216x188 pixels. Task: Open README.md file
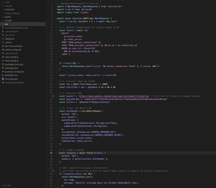click(x=11, y=75)
